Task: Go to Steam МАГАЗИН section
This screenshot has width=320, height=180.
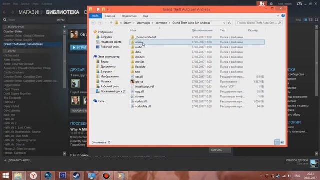Action: tap(30, 12)
